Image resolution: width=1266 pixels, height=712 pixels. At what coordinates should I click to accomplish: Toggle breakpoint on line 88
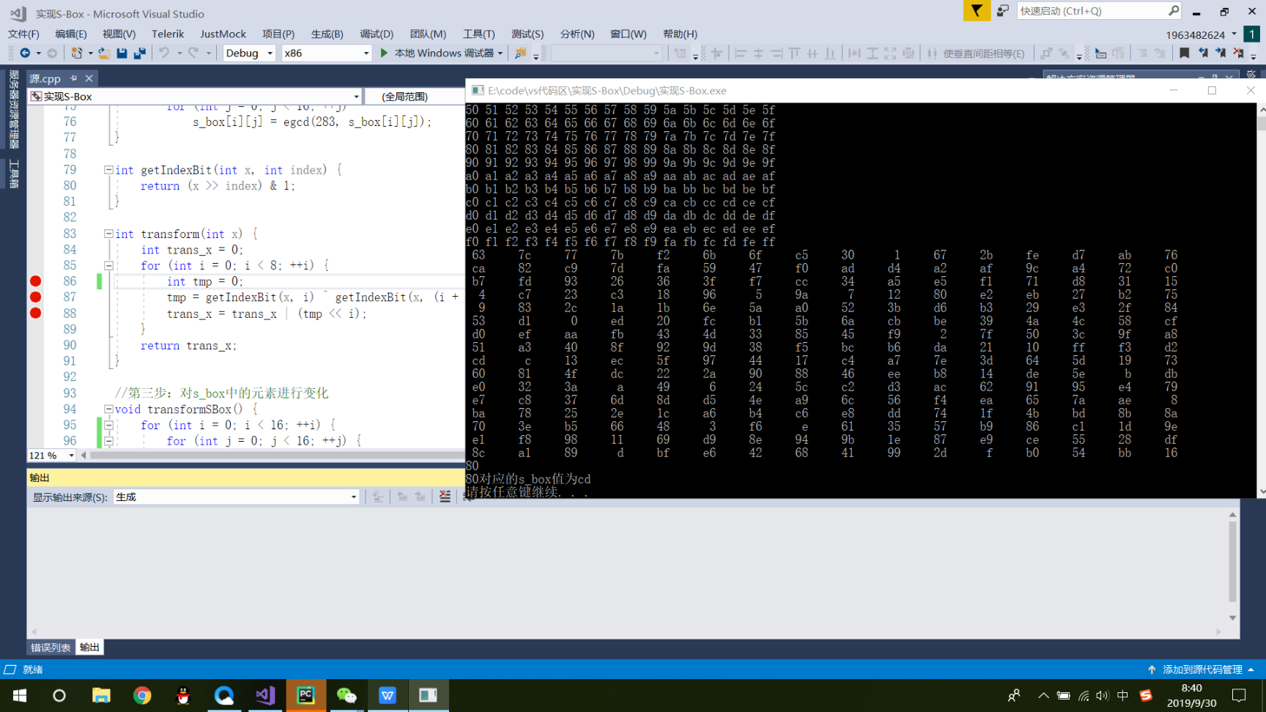click(35, 314)
